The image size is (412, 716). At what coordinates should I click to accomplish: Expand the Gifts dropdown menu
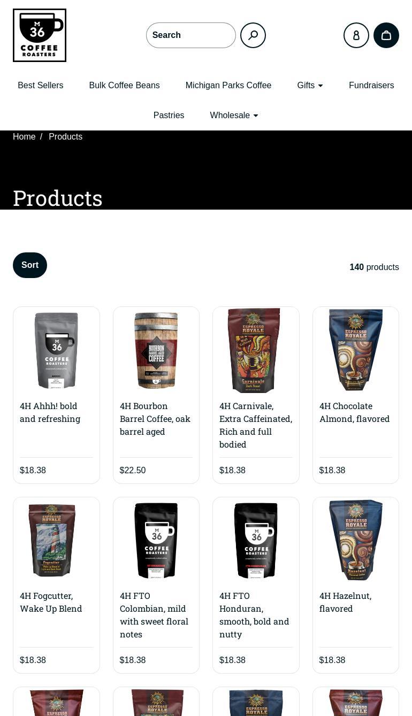(x=310, y=86)
